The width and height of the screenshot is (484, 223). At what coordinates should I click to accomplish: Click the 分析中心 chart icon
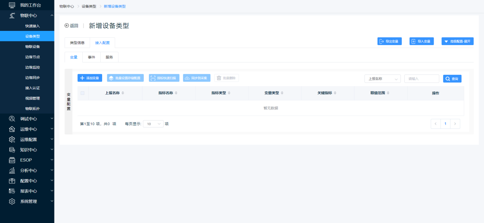click(12, 171)
